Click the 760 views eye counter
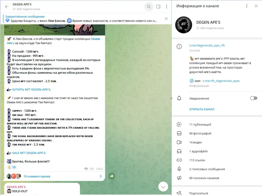Image resolution: width=262 pixels, height=196 pixels. tap(89, 169)
